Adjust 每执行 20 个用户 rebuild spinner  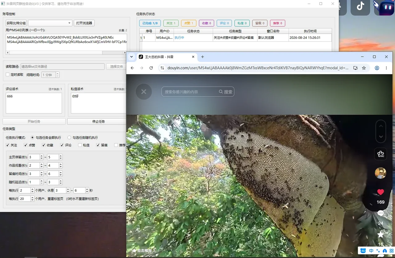[27, 199]
